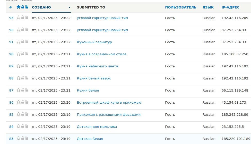The width and height of the screenshot is (251, 144).
Task: Toggle the lock icon on submission 92
Action: [23, 29]
